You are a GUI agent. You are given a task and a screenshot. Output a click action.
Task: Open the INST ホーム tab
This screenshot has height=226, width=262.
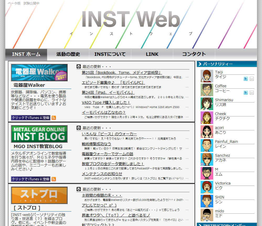(x=26, y=55)
